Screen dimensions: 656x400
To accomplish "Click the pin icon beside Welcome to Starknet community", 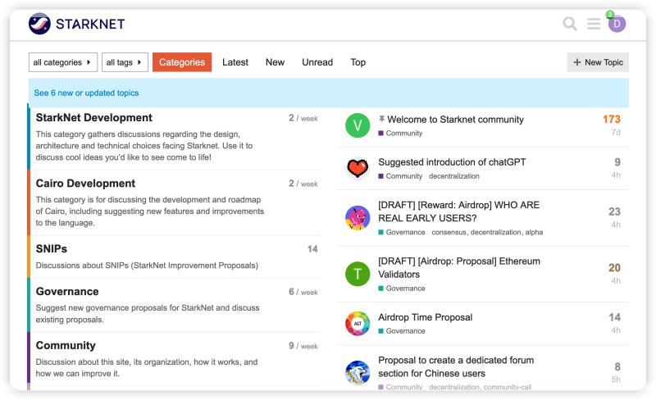I will (381, 119).
